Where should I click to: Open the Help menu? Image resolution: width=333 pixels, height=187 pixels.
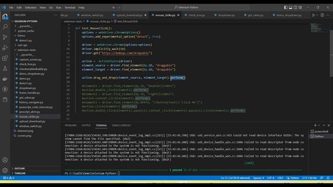click(81, 7)
